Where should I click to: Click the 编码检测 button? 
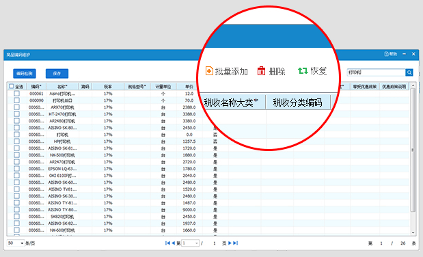pyautogui.click(x=25, y=73)
